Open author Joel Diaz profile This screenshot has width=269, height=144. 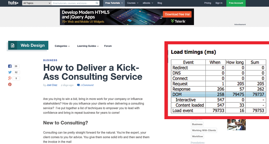point(52,85)
